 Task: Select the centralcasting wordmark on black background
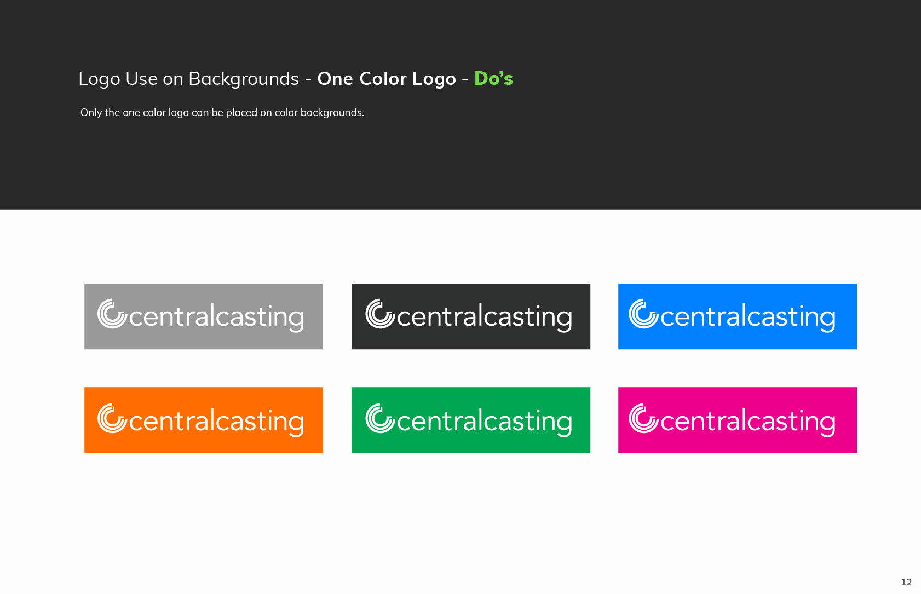click(x=485, y=317)
